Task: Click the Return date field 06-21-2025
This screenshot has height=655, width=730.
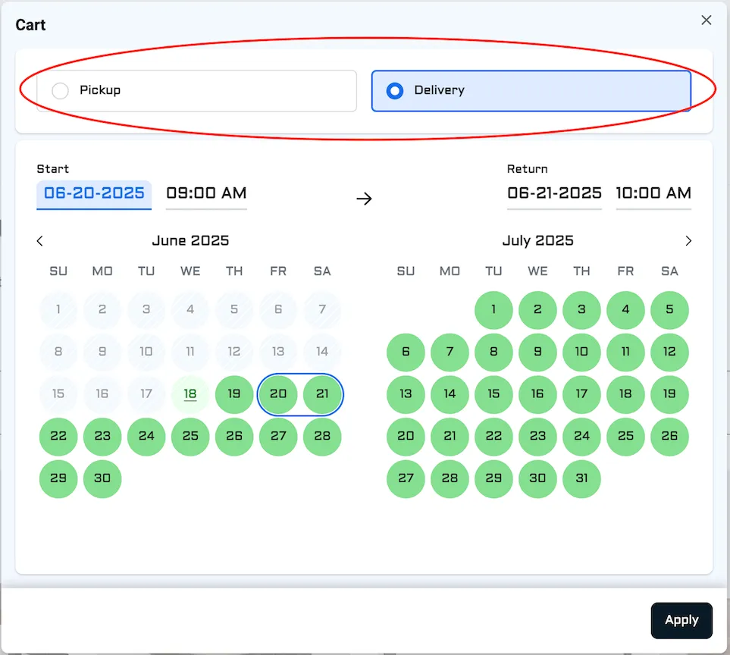Action: coord(554,193)
